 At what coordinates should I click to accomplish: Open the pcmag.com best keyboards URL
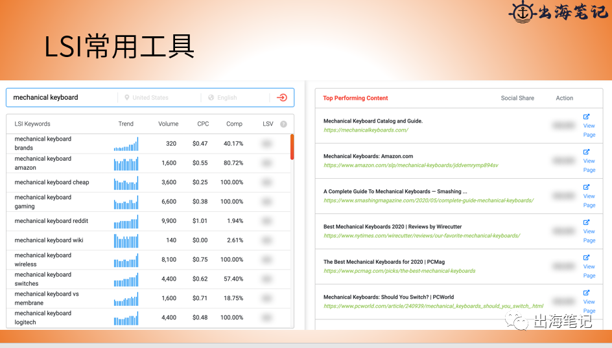click(x=399, y=271)
